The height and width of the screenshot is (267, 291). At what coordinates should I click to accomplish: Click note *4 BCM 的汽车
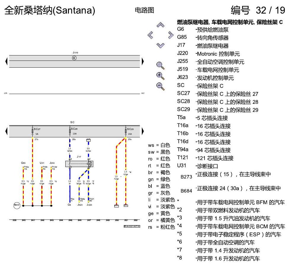tap(231, 226)
